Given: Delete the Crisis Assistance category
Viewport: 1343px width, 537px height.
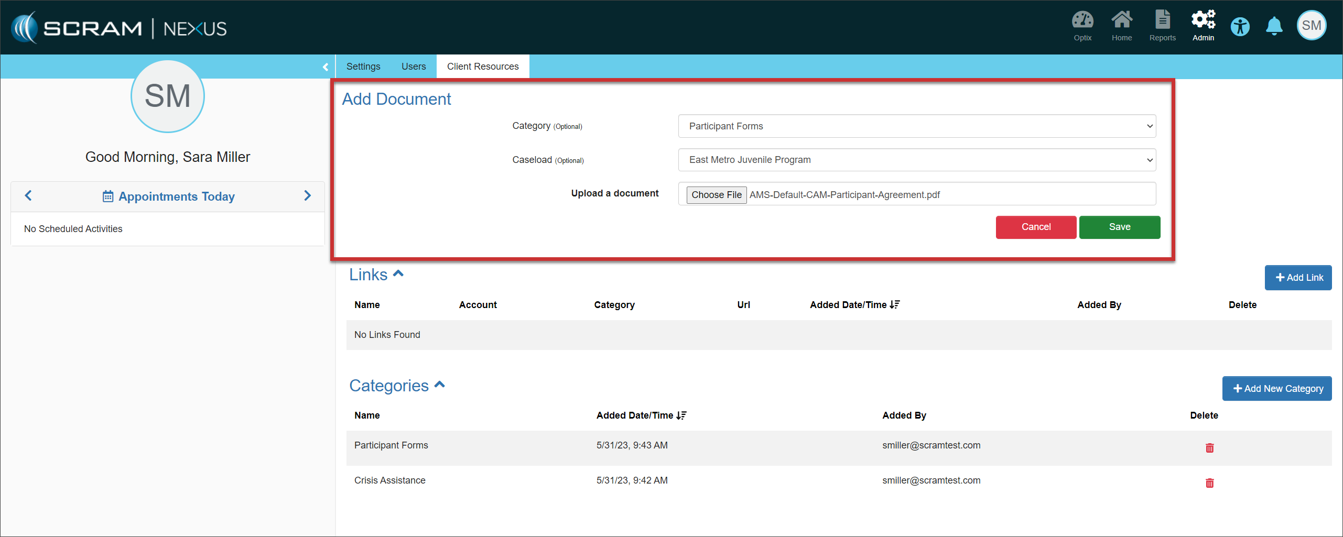Looking at the screenshot, I should pos(1209,483).
